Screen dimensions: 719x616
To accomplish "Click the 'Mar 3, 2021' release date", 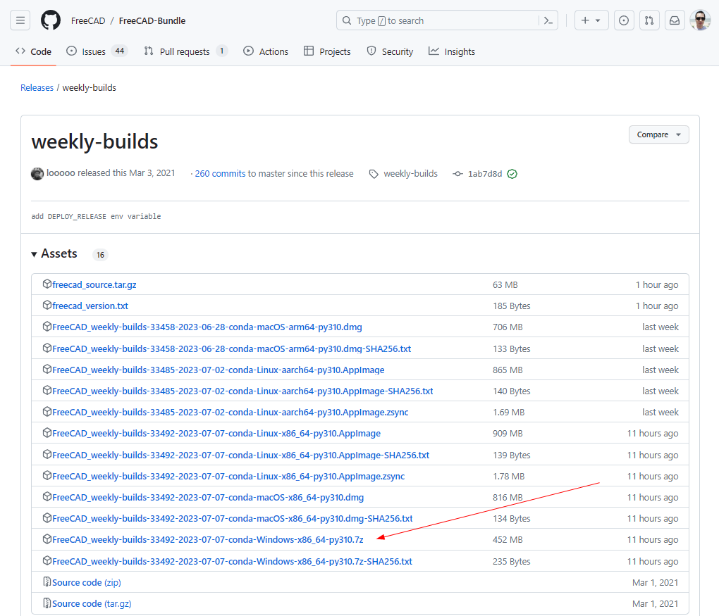I will click(x=152, y=172).
